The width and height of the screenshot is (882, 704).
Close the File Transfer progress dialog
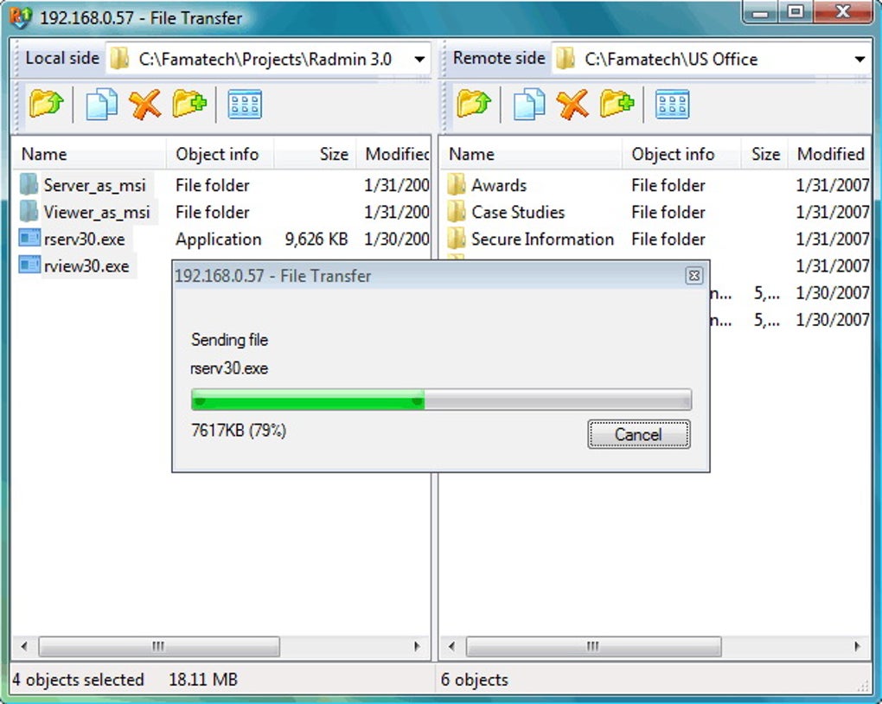click(694, 276)
